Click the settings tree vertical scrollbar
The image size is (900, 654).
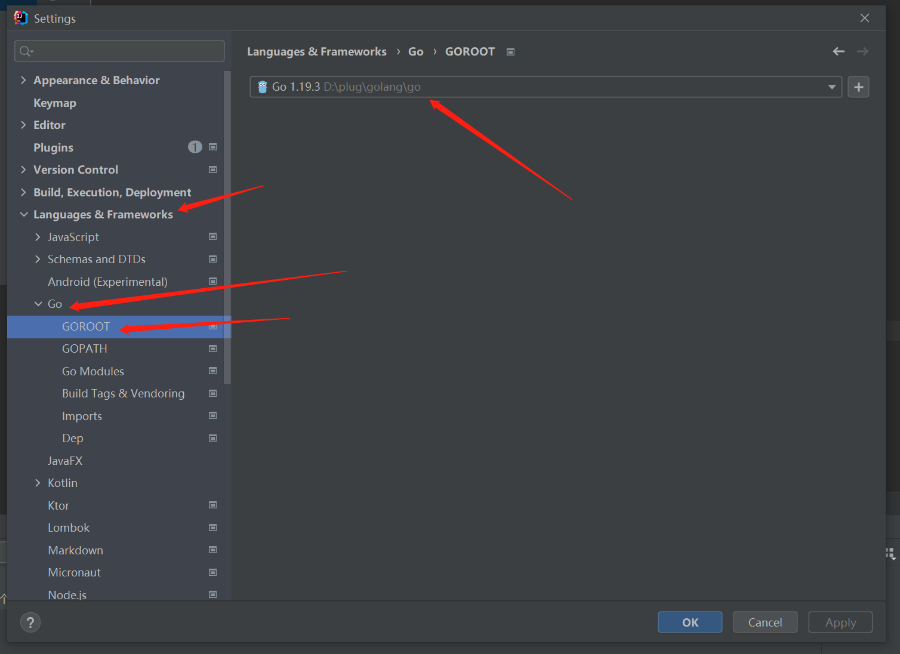227,227
